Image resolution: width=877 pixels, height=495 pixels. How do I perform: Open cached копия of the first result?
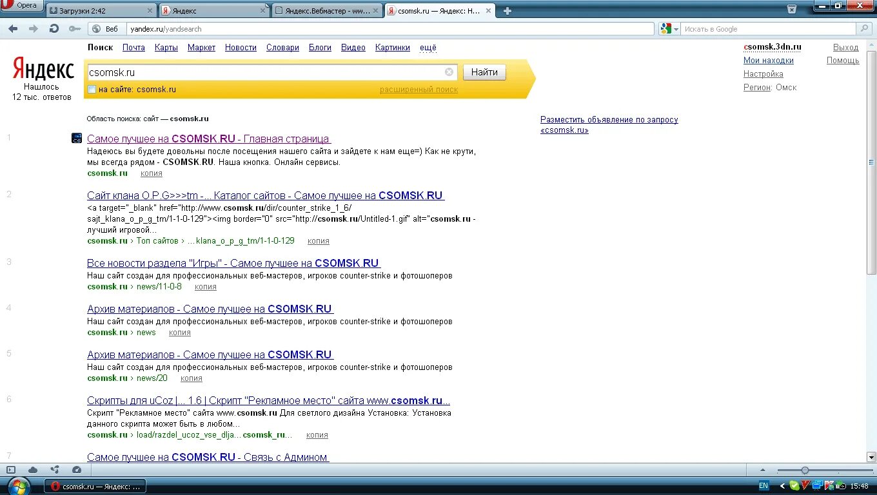152,173
